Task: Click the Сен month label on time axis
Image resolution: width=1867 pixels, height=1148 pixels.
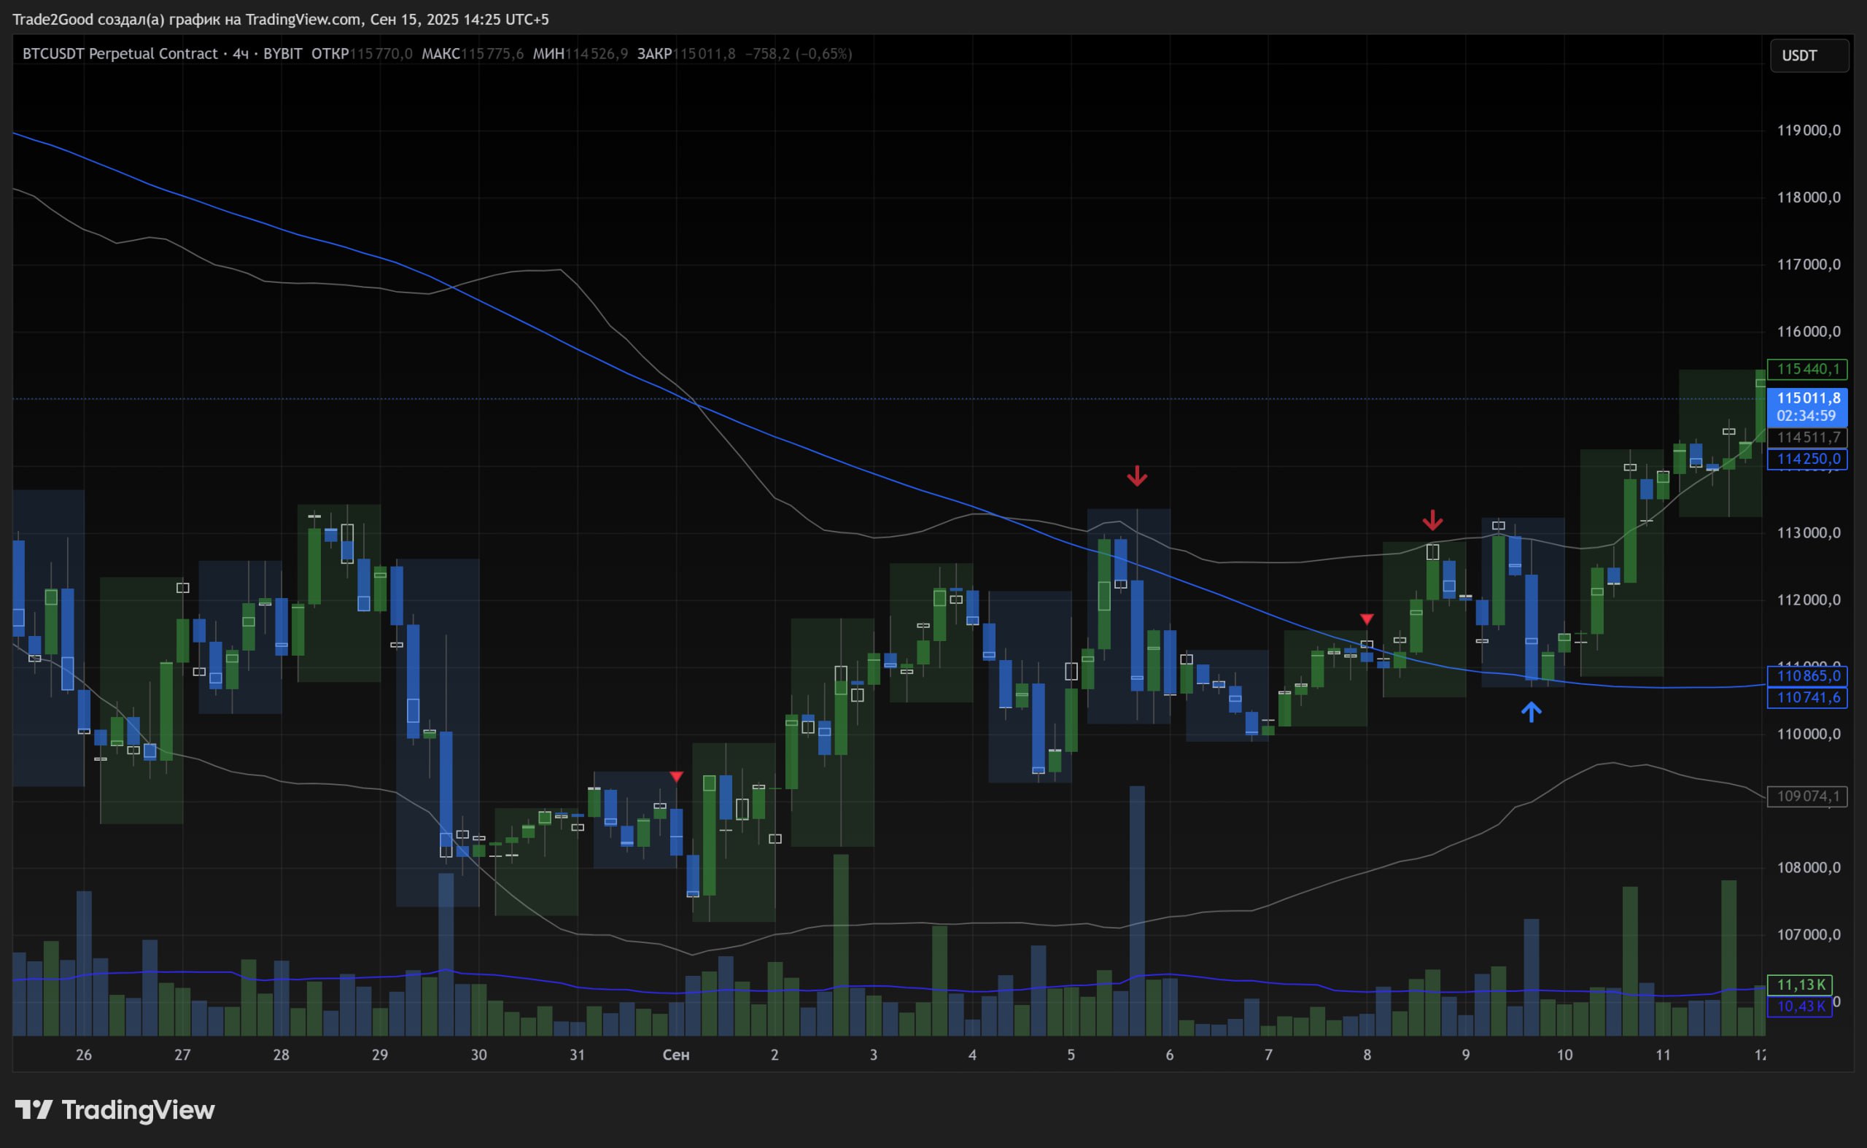Action: pyautogui.click(x=676, y=1055)
